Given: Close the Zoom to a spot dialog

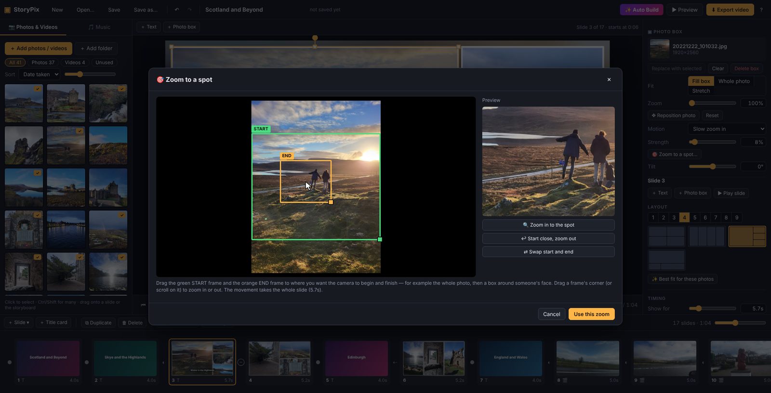Looking at the screenshot, I should [609, 79].
